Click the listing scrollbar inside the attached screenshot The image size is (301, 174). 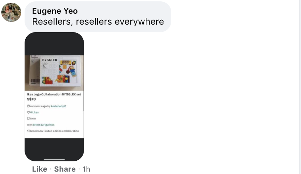(83, 102)
